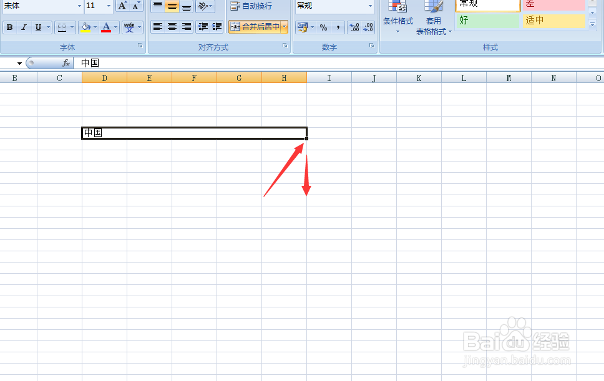Image resolution: width=604 pixels, height=381 pixels.
Task: Apply yellow fill color bucket
Action: [x=85, y=27]
